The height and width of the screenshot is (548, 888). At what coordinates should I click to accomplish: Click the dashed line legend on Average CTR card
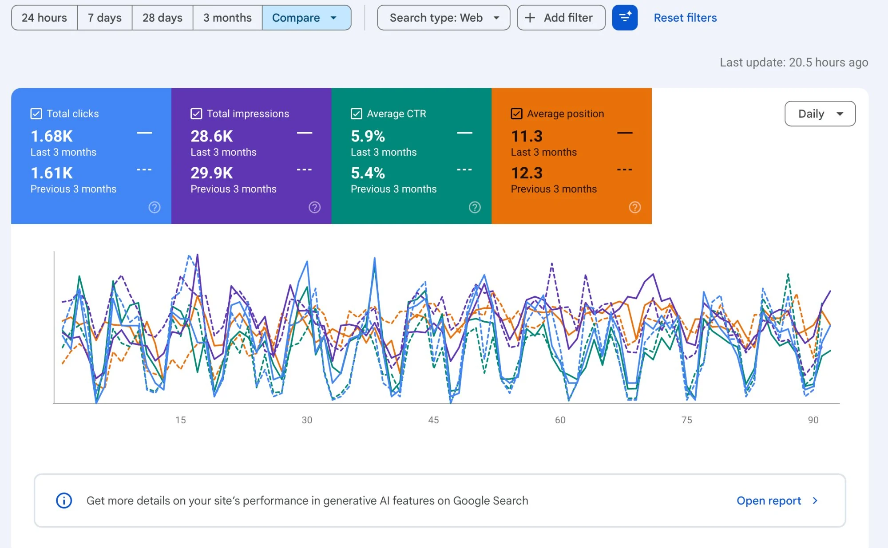(x=464, y=170)
